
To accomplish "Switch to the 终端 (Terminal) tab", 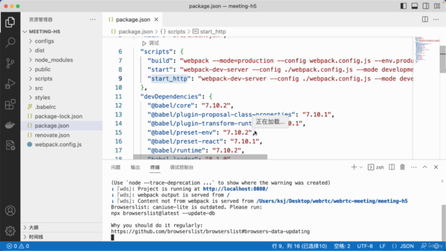I will pos(155,167).
